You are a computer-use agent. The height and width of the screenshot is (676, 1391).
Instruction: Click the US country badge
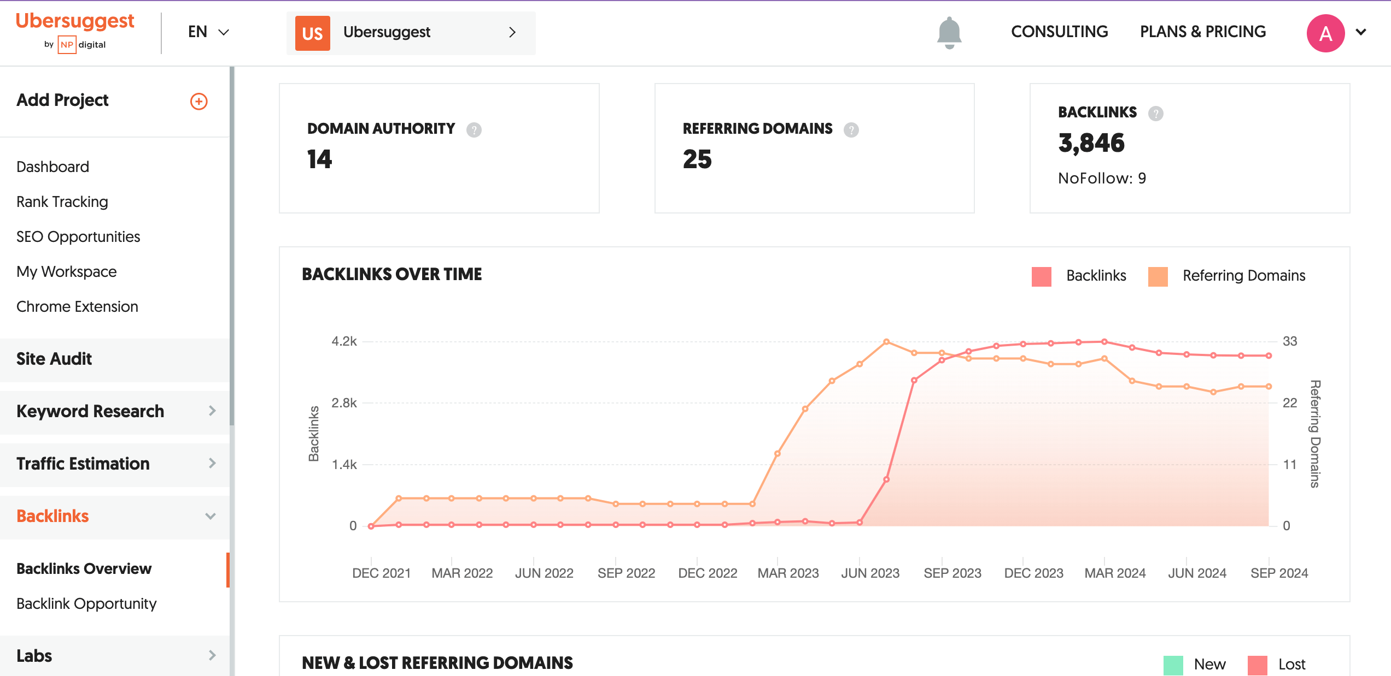tap(312, 33)
